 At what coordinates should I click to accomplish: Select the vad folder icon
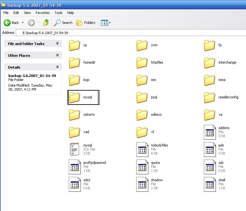coord(74,132)
